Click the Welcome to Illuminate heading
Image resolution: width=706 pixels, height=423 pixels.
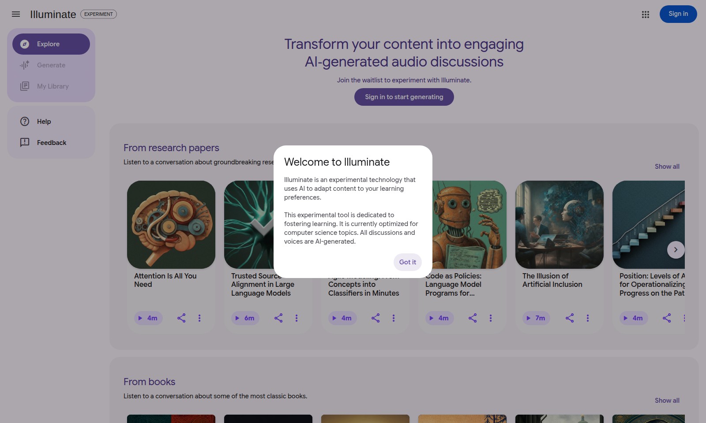pyautogui.click(x=337, y=162)
